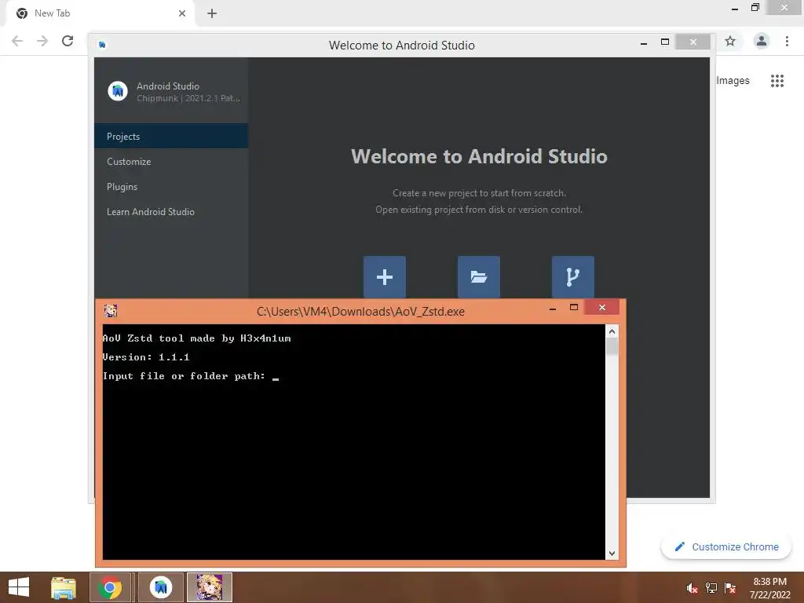Click the New Project plus icon
804x603 pixels.
click(x=385, y=277)
